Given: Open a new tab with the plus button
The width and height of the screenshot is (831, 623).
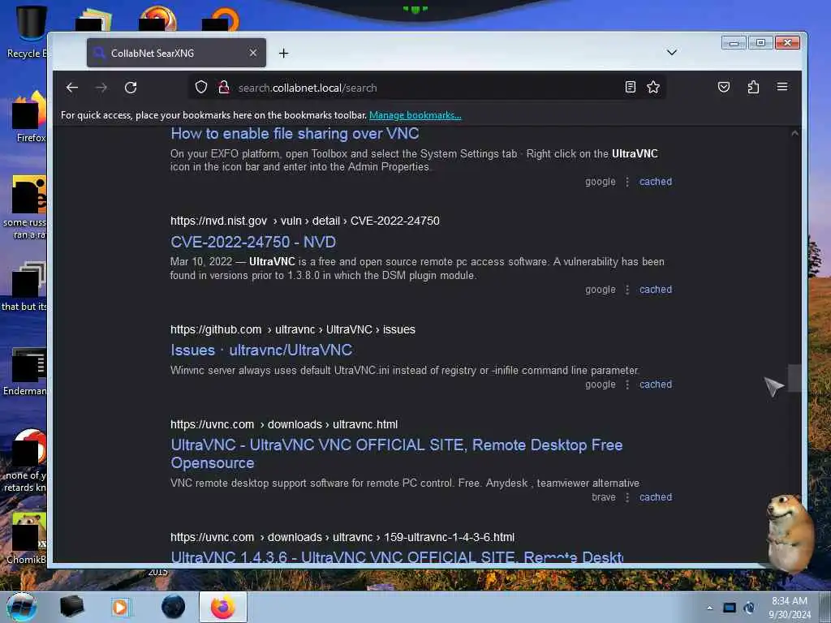Looking at the screenshot, I should 283,53.
